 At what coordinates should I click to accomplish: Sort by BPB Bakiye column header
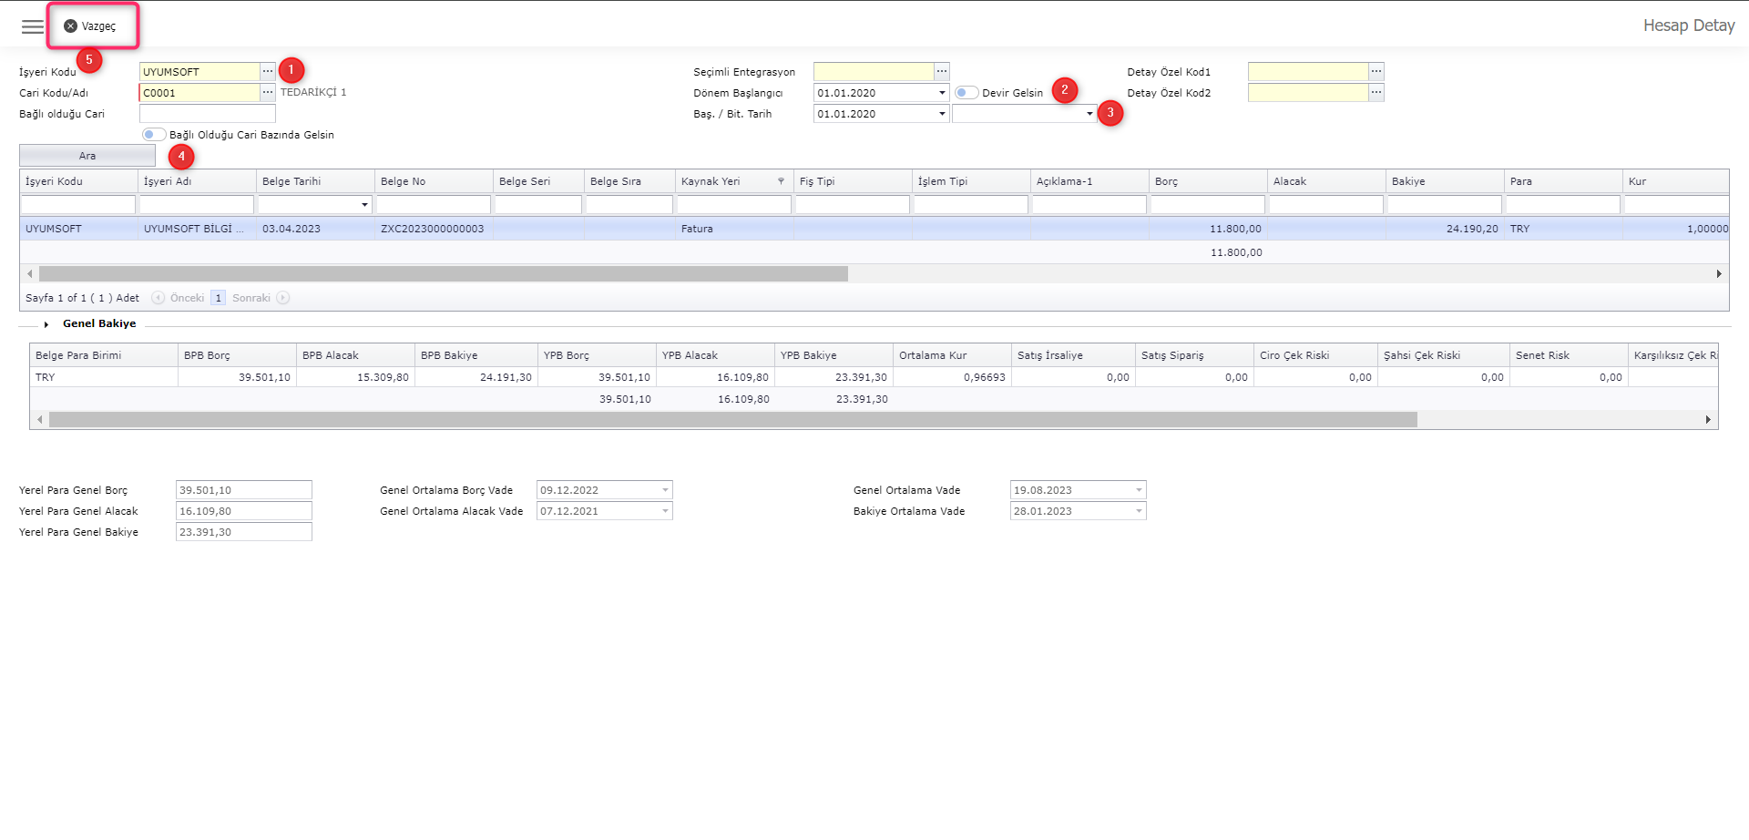tap(476, 355)
